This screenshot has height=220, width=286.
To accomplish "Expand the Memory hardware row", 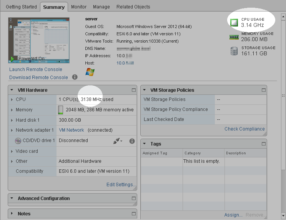I will click(x=12, y=110).
